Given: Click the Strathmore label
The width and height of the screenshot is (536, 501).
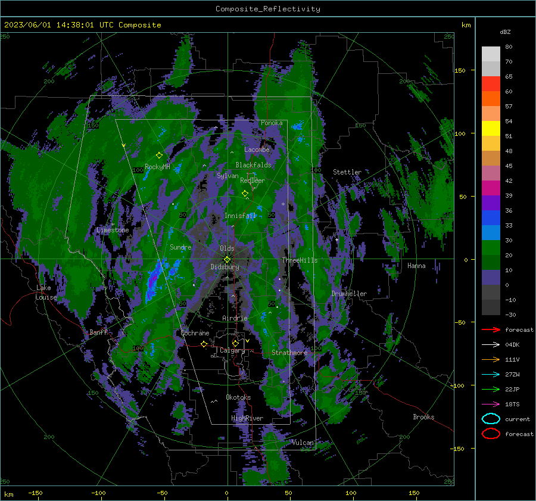Looking at the screenshot, I should click(x=289, y=353).
